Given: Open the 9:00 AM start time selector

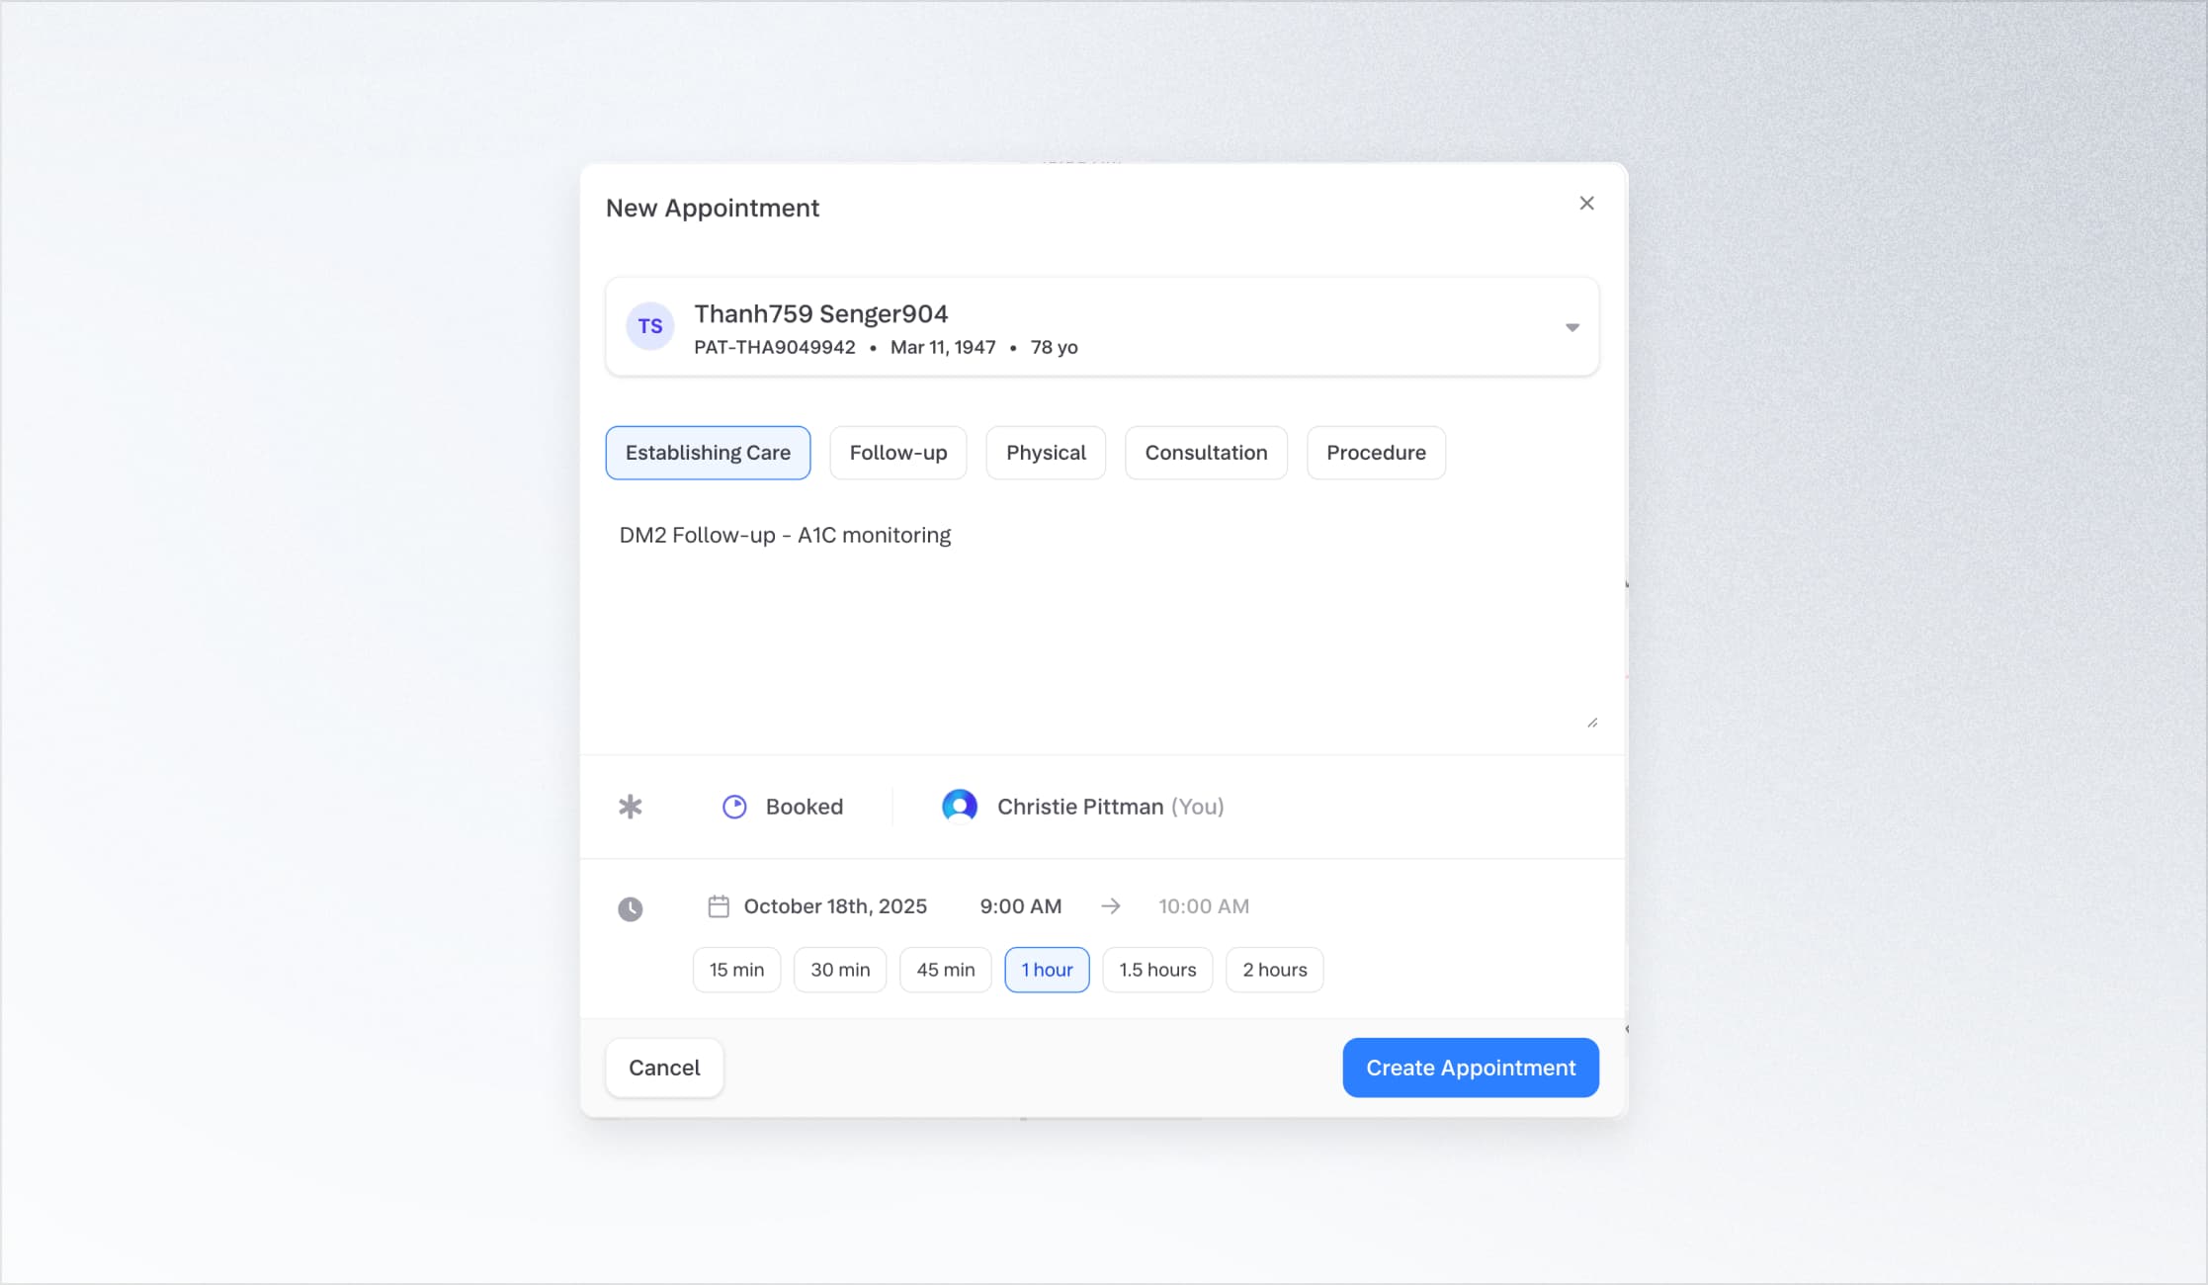Looking at the screenshot, I should pos(1020,906).
